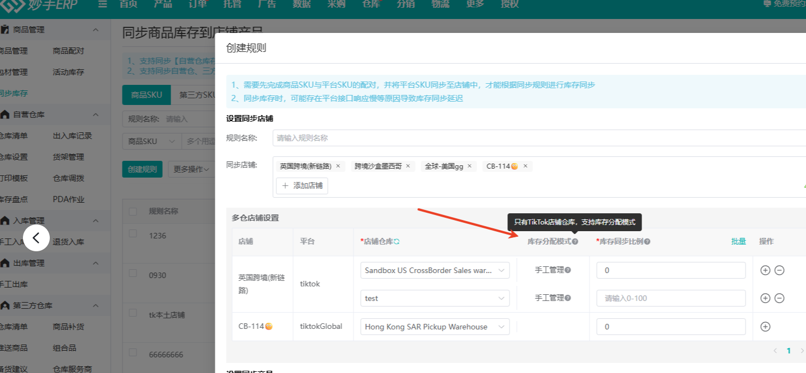Switch to the 商品SKU tab

[x=147, y=95]
